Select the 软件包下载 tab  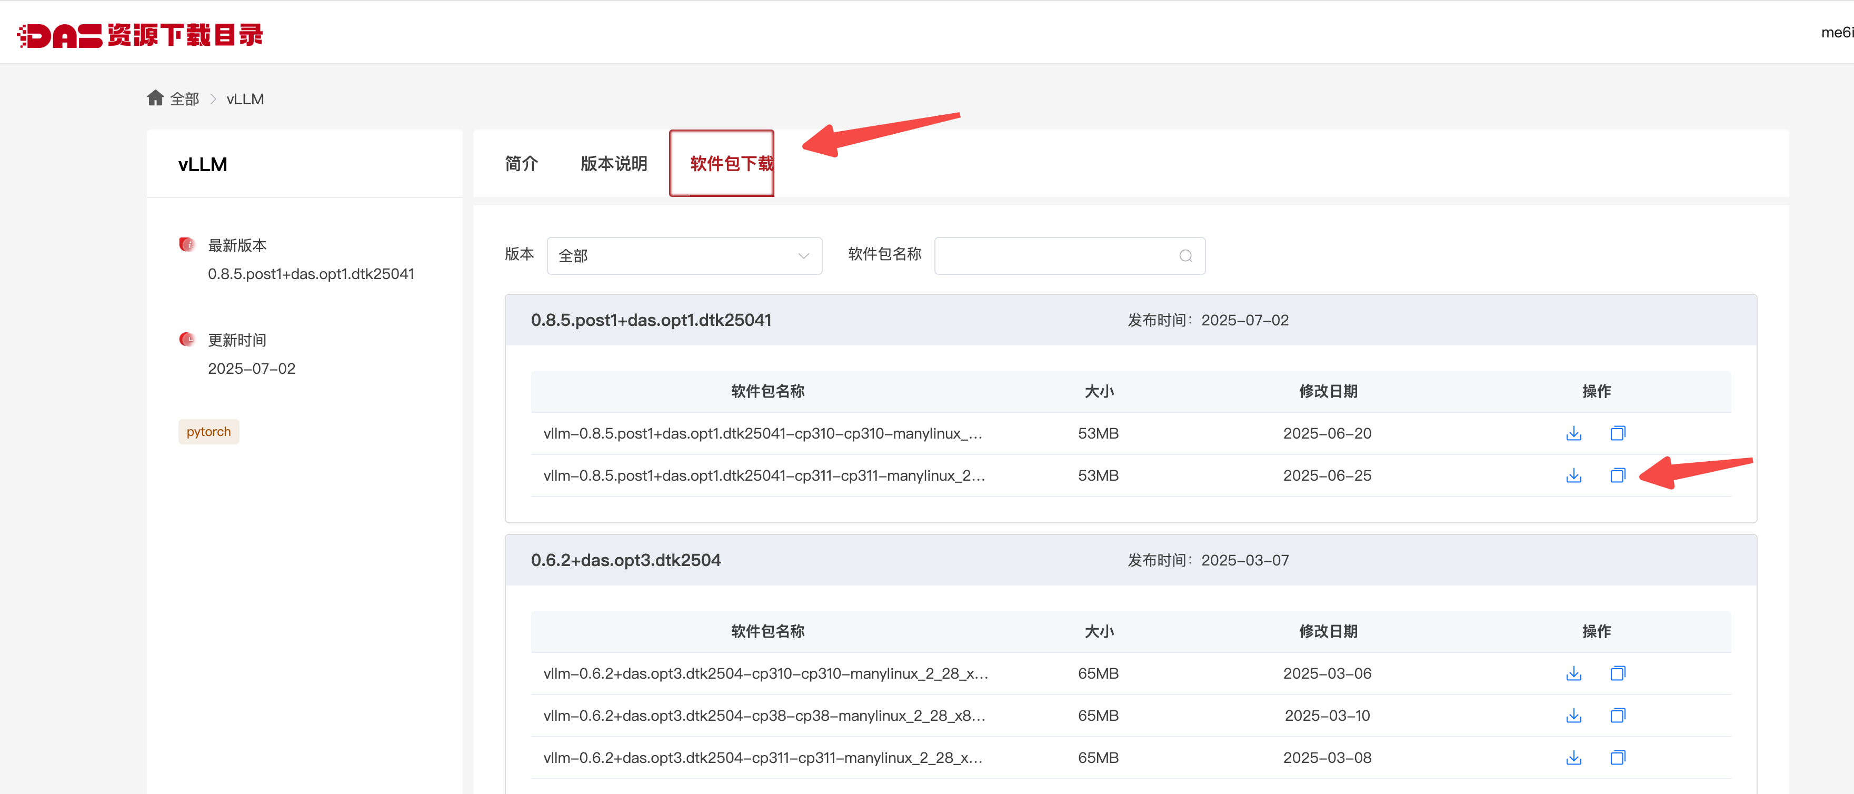coord(731,163)
